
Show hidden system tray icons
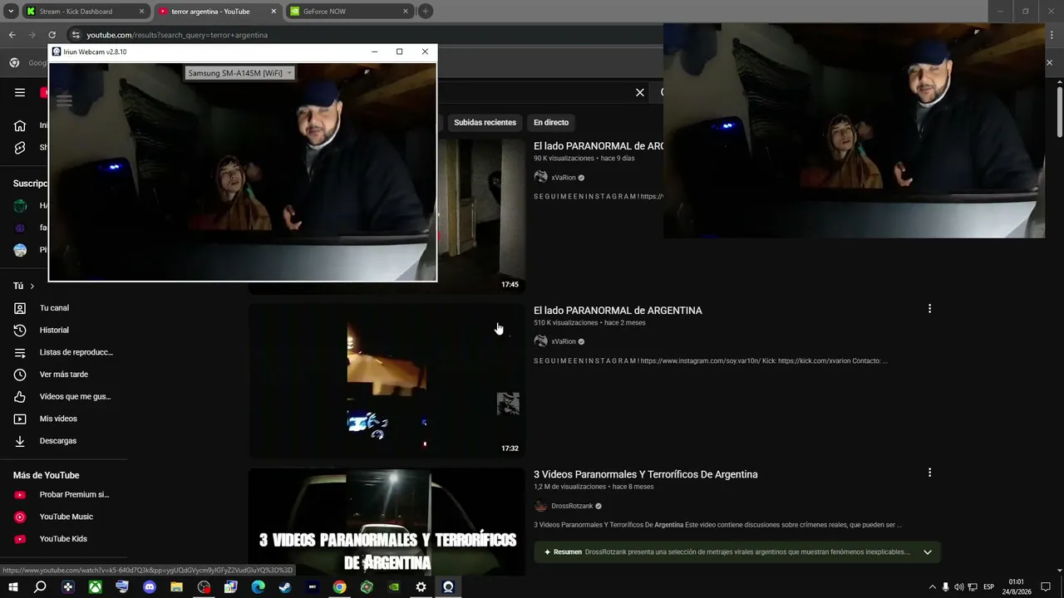coord(932,587)
